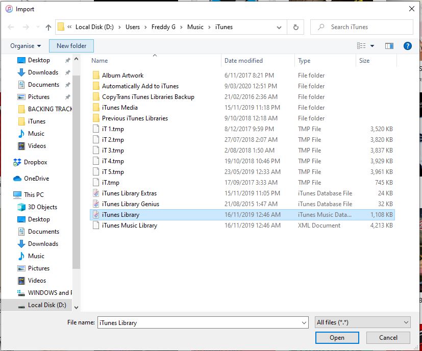The image size is (422, 351).
Task: Select iTunes Library Extras database icon
Action: [96, 193]
